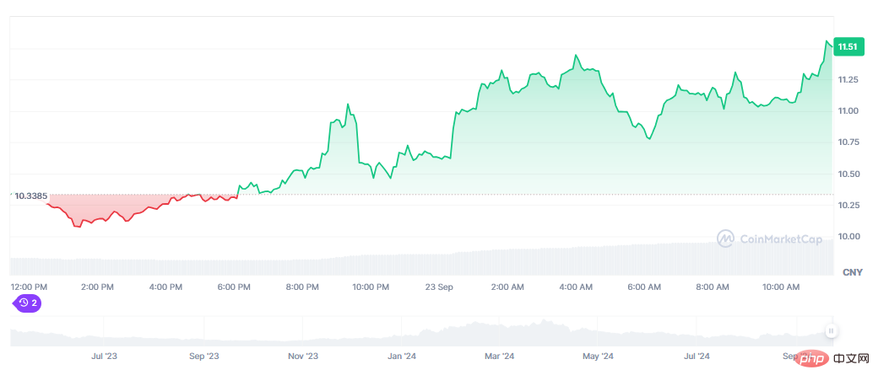Click the 10:00 AM time axis label
Image resolution: width=878 pixels, height=386 pixels.
781,287
